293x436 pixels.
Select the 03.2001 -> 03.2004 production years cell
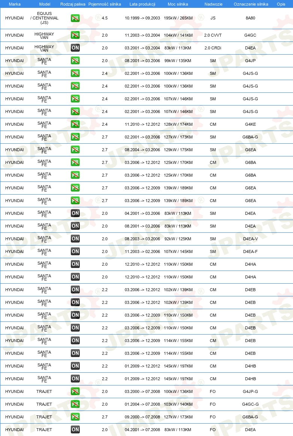coord(142,48)
